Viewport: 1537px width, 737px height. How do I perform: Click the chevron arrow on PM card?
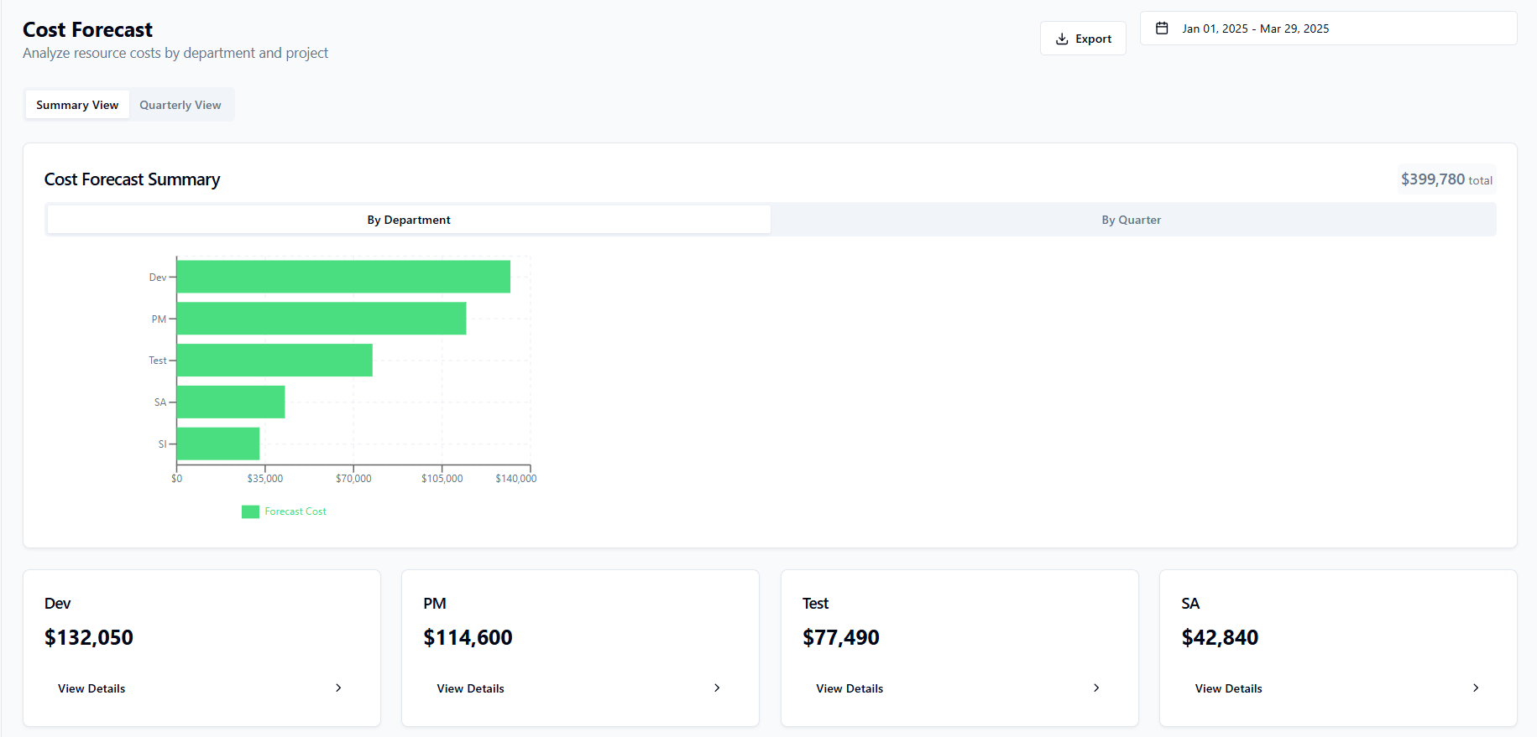point(717,688)
